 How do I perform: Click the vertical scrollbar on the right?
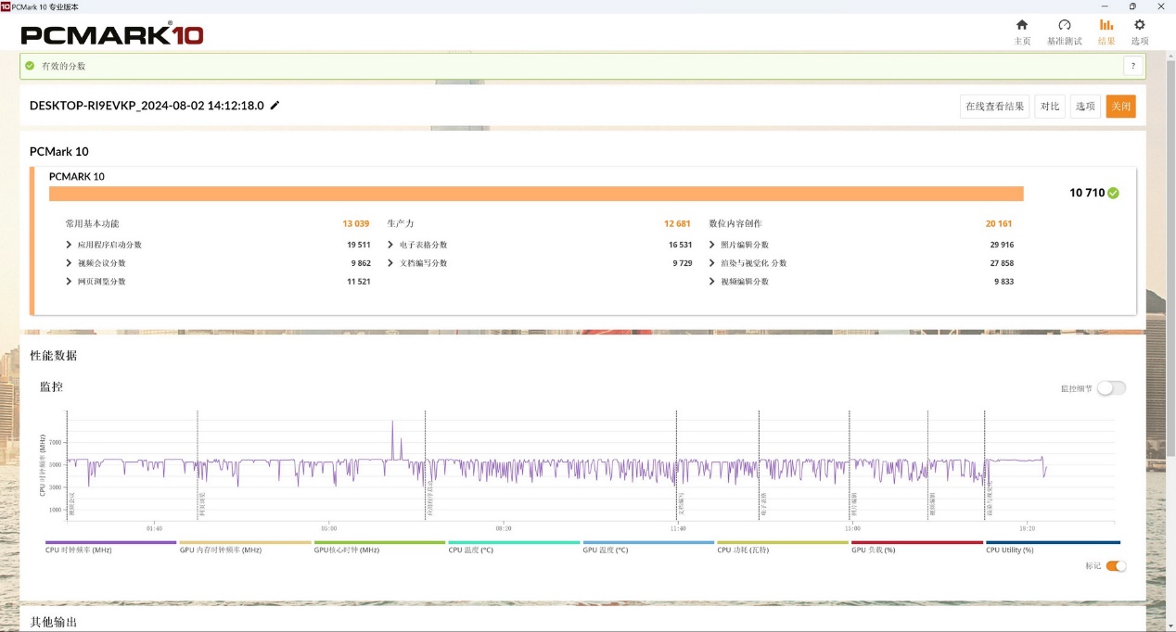point(1170,278)
